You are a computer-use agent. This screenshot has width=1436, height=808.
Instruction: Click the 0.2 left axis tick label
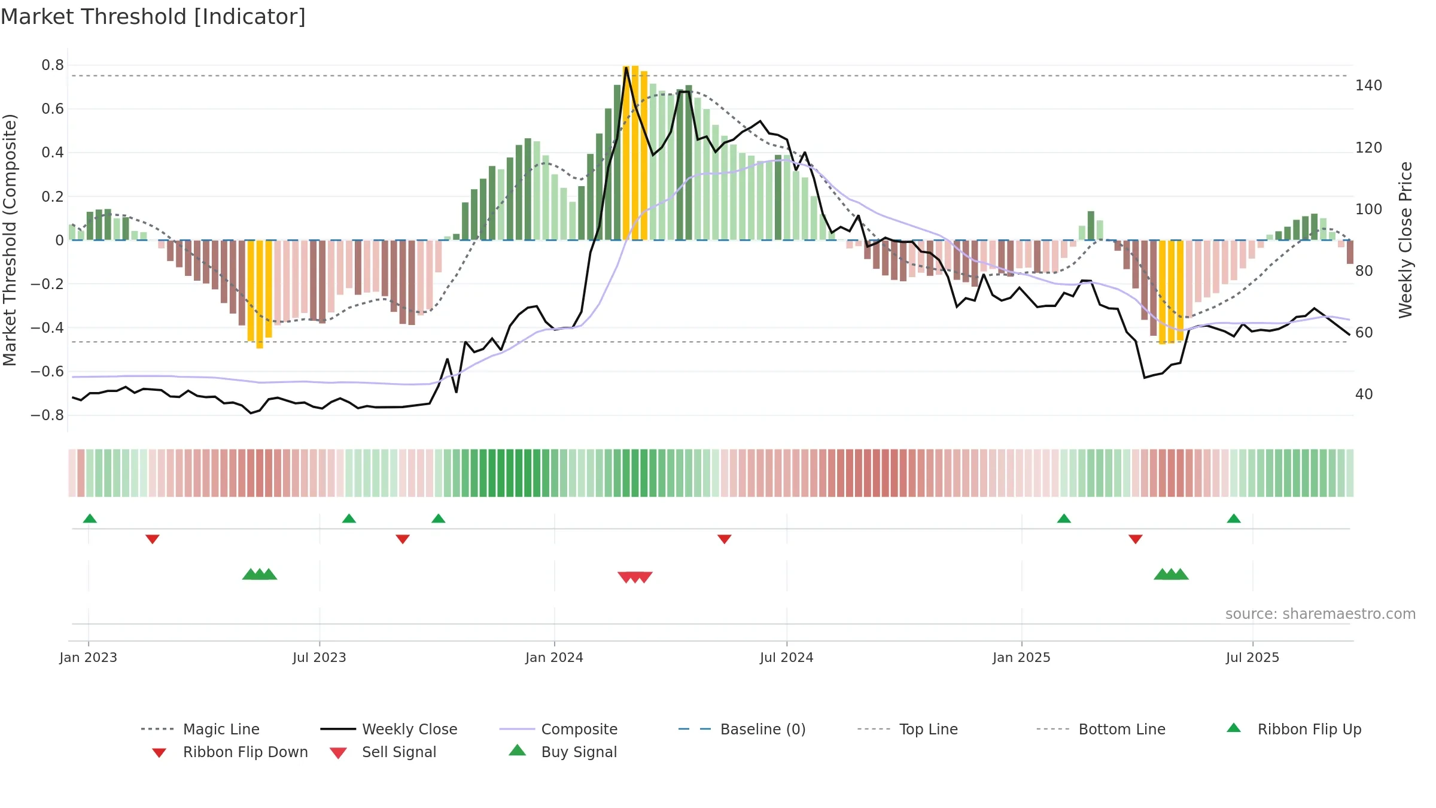pos(53,196)
